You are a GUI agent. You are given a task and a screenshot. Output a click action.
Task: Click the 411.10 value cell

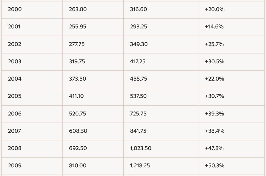click(x=76, y=96)
